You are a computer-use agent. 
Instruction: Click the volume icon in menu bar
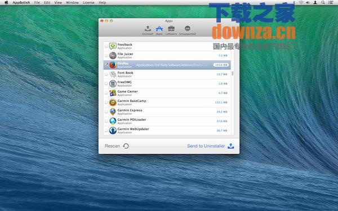click(x=308, y=3)
